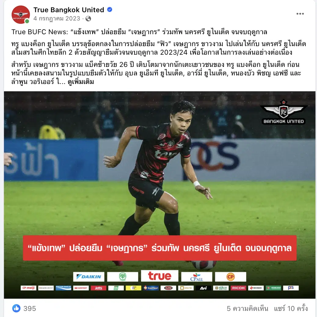Viewport: 317px width, 317px height.
Task: Click the RICOH sponsor logo
Action: pos(238,288)
